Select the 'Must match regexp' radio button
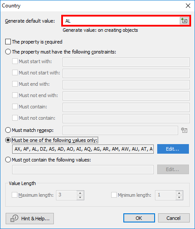Image resolution: width=195 pixels, height=229 pixels. pos(8,130)
